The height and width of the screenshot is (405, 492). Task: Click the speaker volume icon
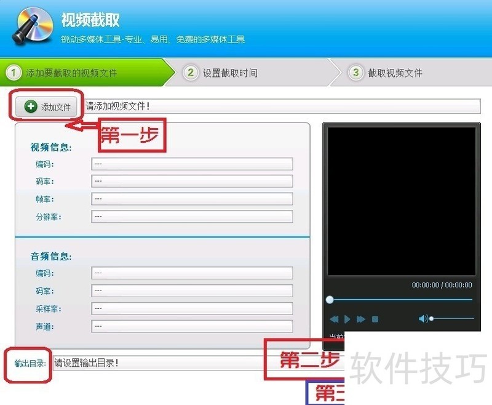point(423,318)
